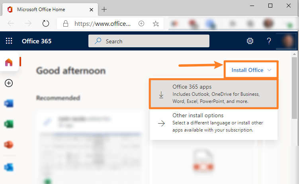Launch PowerPoint from the left sidebar
The height and width of the screenshot is (184, 299).
pos(9,145)
